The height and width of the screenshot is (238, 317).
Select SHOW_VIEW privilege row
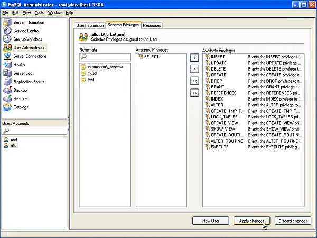click(x=253, y=129)
